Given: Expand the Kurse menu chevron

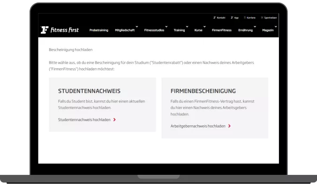Looking at the screenshot, I should [204, 27].
